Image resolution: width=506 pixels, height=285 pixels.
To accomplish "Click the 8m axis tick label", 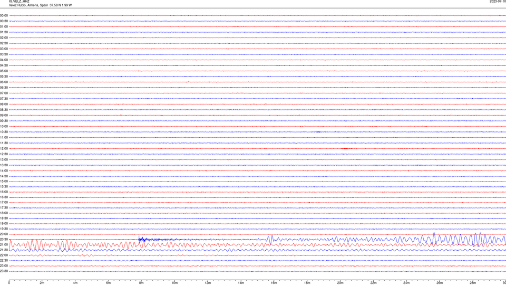I will pyautogui.click(x=141, y=283).
